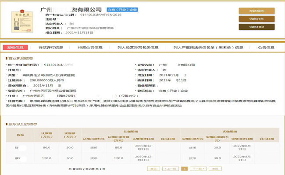
Task: Select registered capital 200.000000万人民币
Action: coord(47,80)
